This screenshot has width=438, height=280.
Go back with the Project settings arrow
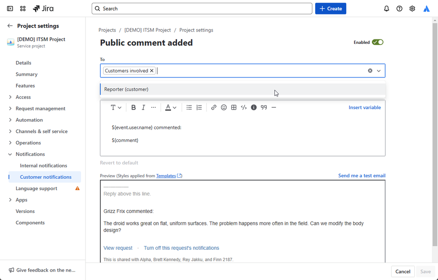tap(10, 26)
